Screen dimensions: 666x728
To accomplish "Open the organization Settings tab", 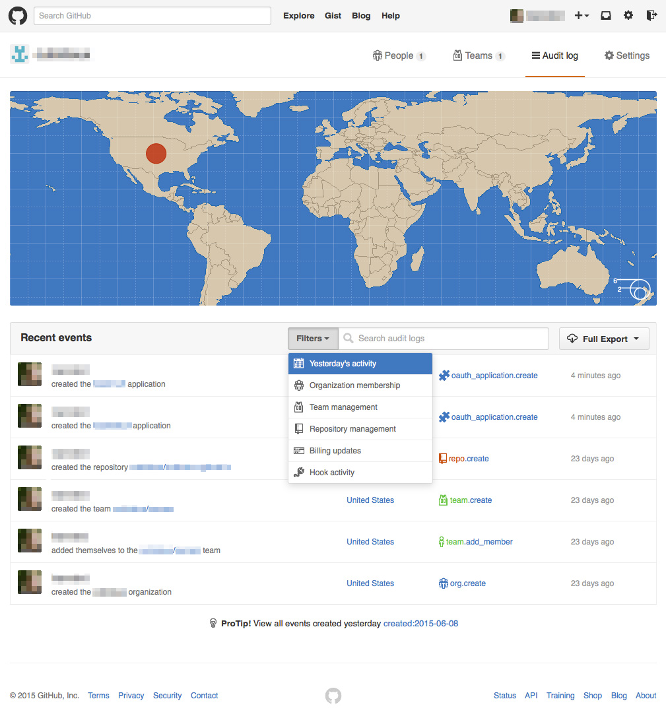I will 627,56.
